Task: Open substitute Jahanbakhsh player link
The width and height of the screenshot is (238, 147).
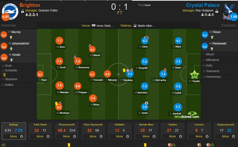Action: (21, 43)
